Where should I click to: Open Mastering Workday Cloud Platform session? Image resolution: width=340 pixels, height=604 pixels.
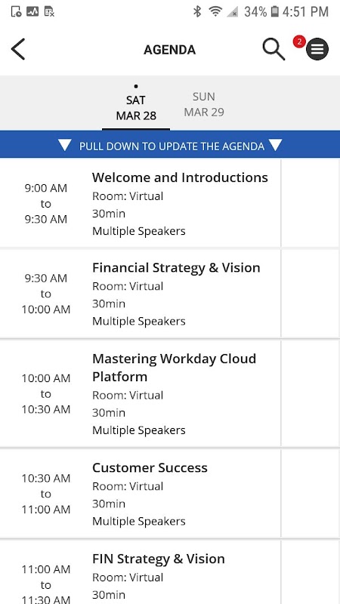(141, 393)
